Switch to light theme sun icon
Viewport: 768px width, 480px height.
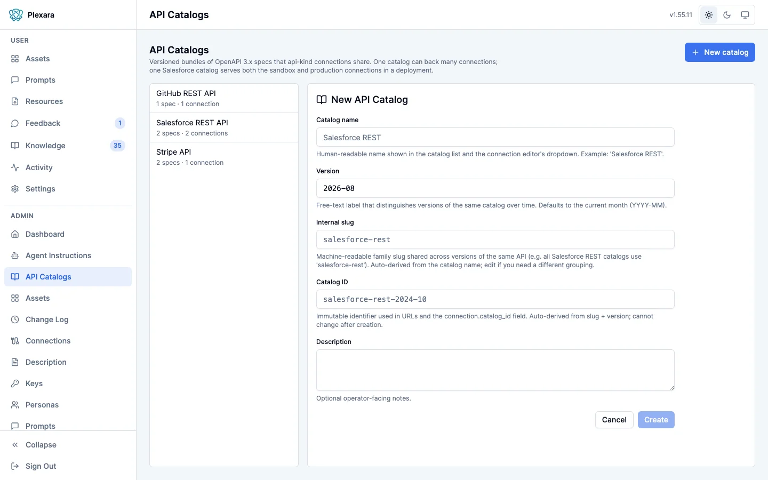[709, 15]
